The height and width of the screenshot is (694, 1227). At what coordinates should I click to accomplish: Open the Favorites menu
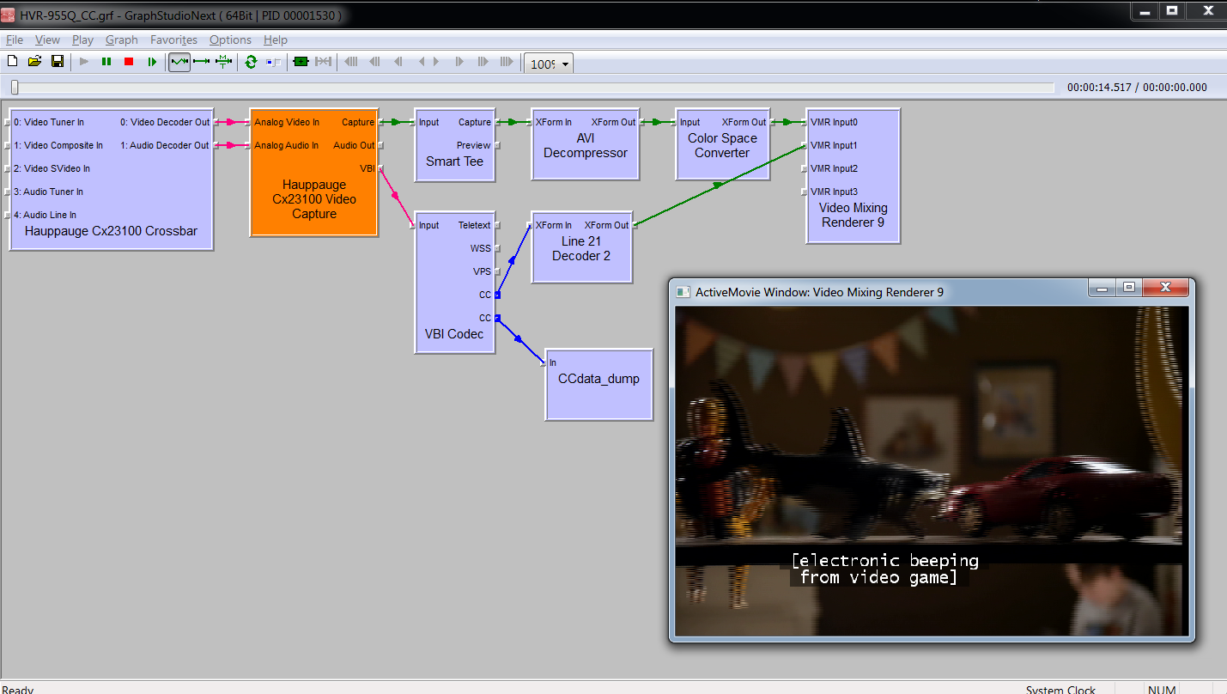click(173, 40)
